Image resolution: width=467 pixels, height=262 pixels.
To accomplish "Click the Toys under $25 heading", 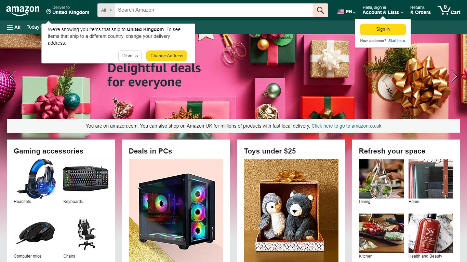I will (270, 151).
